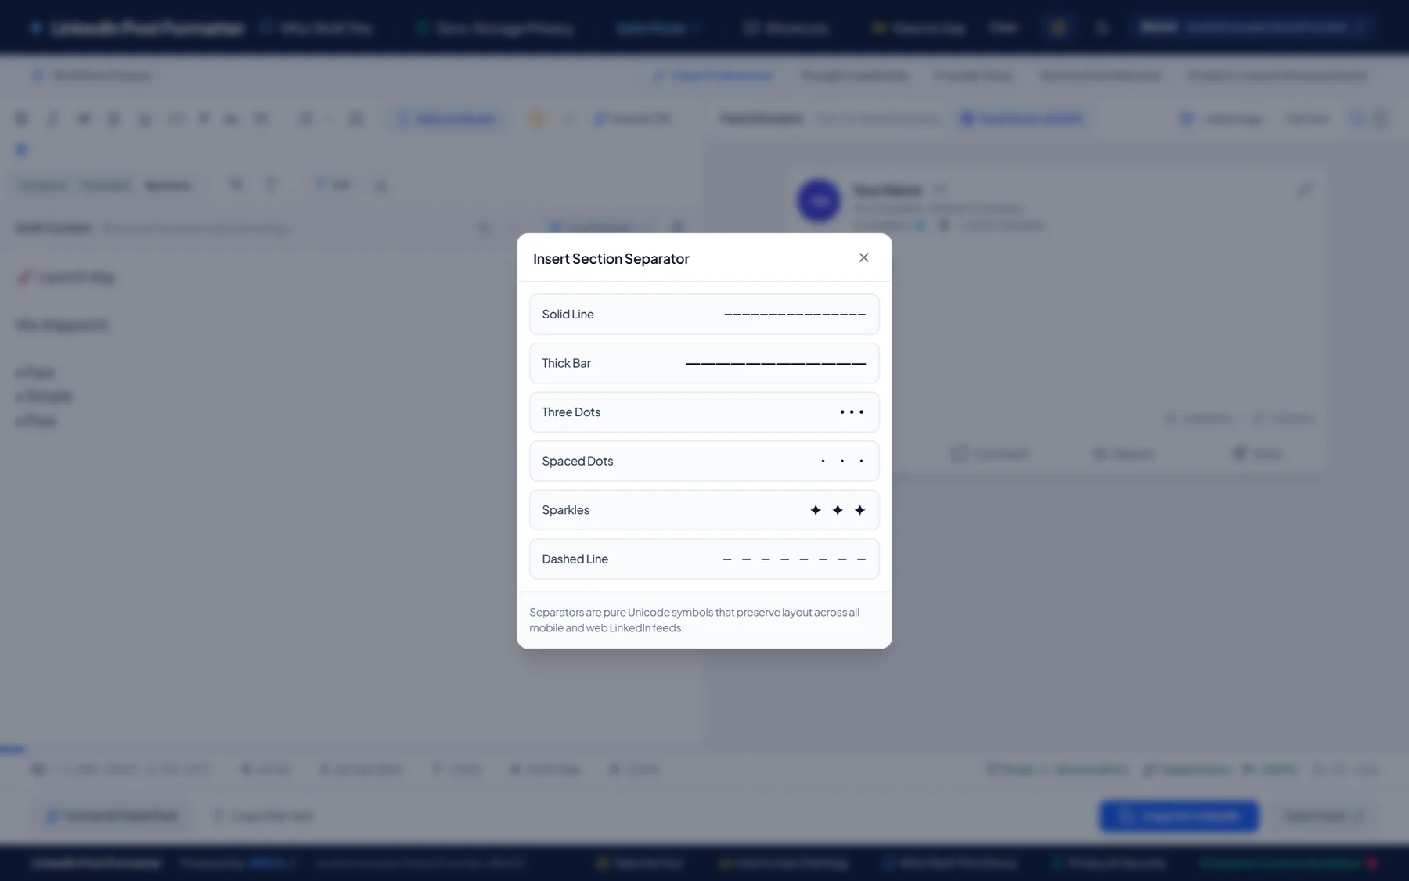
Task: Insert the Solid Line separator
Action: point(704,314)
